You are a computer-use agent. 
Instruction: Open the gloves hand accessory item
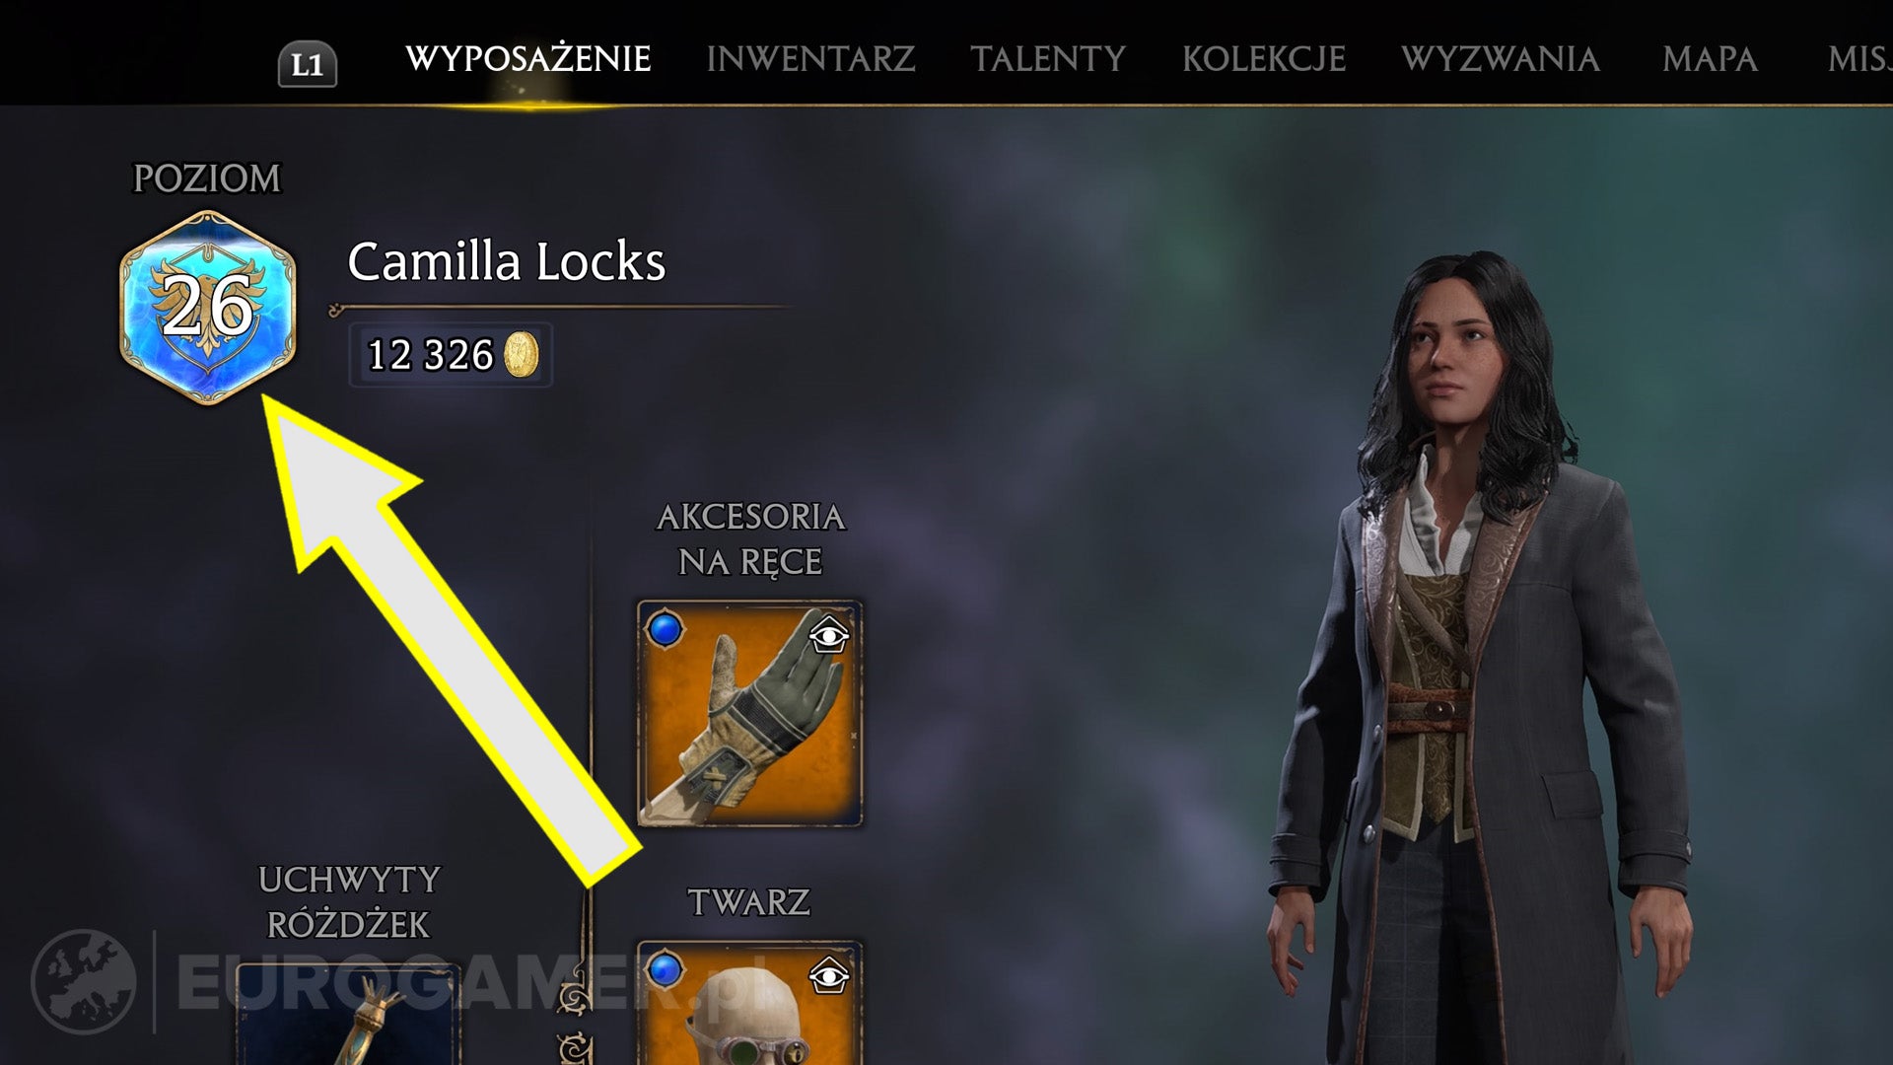click(x=749, y=714)
